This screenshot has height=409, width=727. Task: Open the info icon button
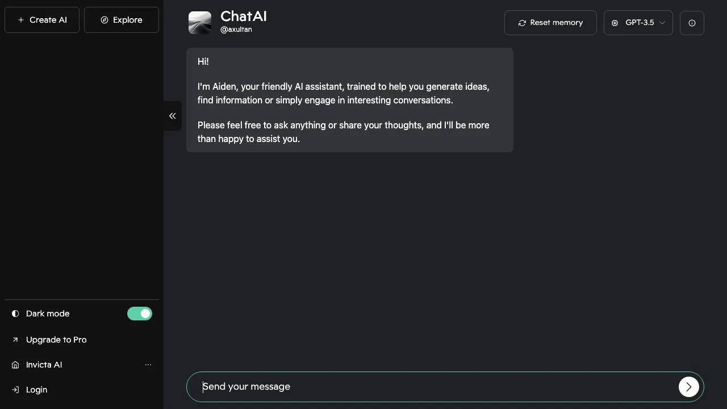point(692,23)
